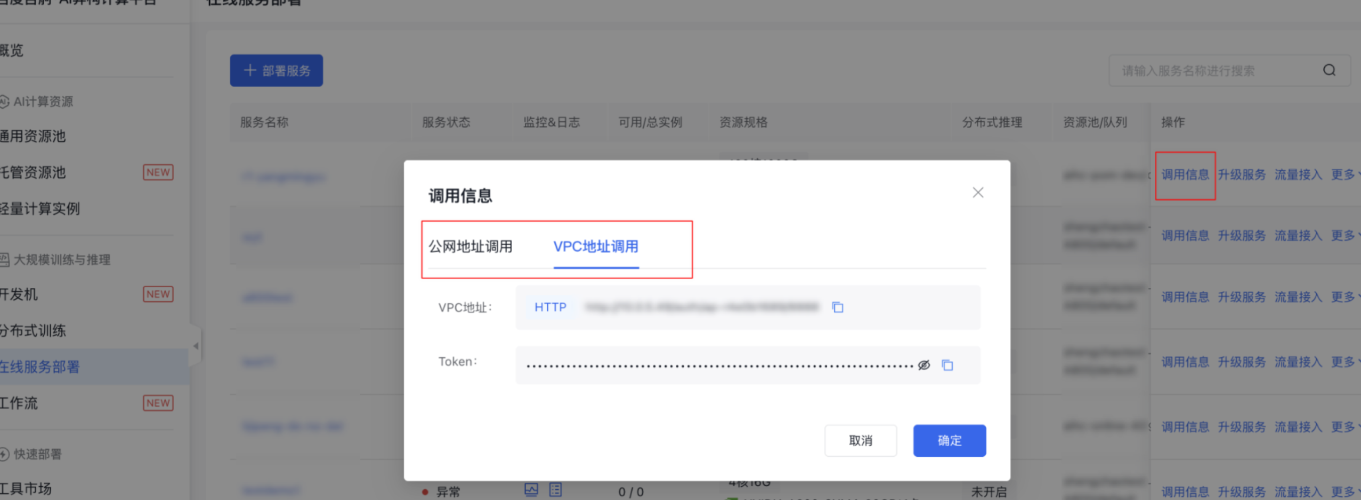The height and width of the screenshot is (500, 1361).
Task: Open 开发机 in the sidebar
Action: 19,294
